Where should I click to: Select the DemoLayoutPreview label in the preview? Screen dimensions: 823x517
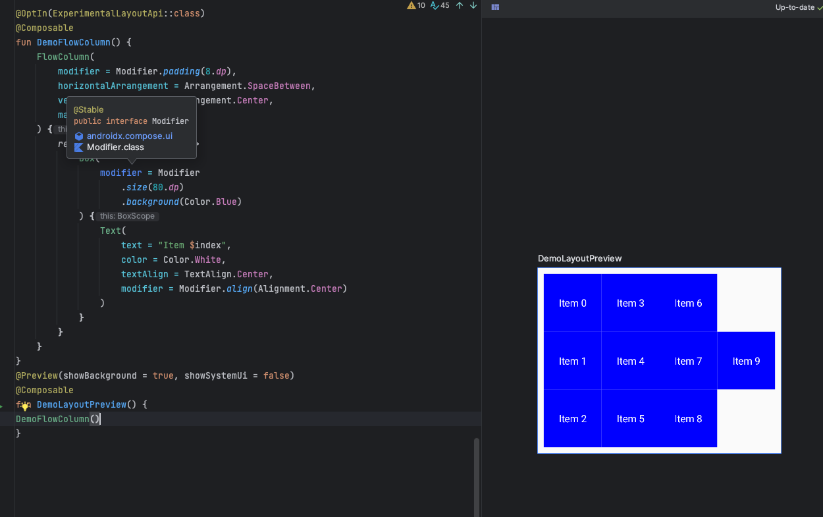pyautogui.click(x=579, y=259)
